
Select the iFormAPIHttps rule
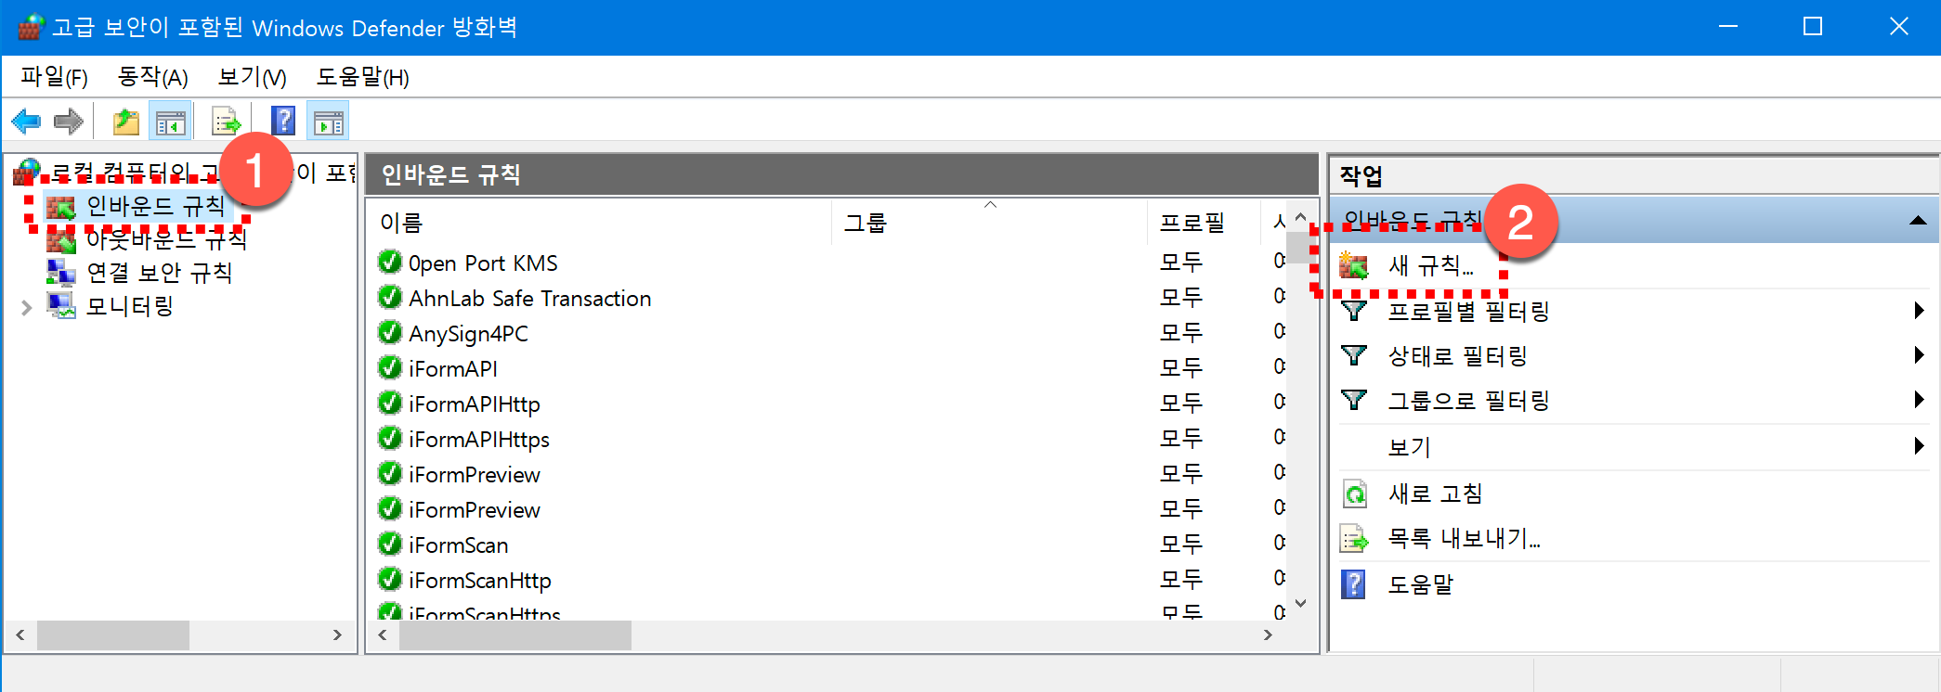[479, 440]
